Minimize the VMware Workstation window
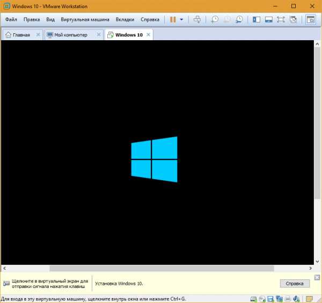Viewport: 322px width, 303px height. pos(275,6)
